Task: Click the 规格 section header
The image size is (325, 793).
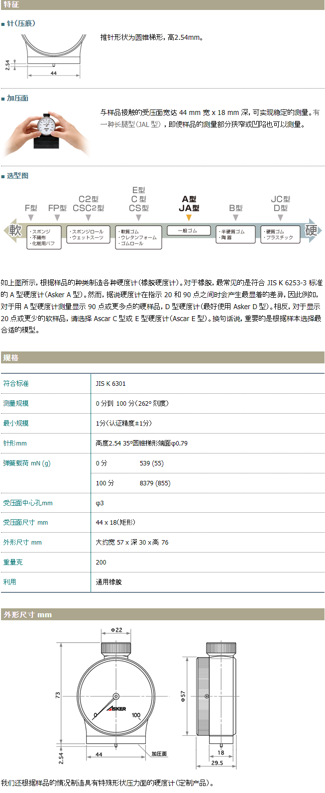Action: (x=162, y=357)
